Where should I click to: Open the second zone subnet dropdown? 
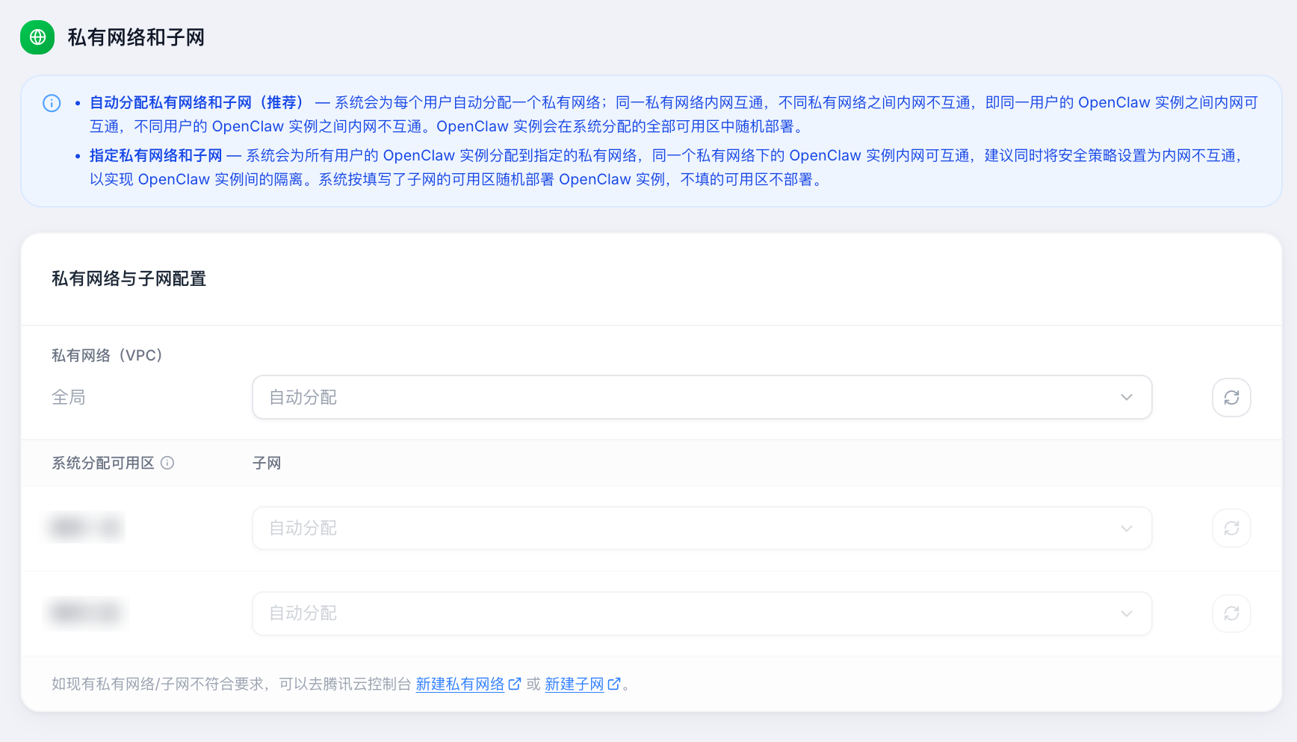702,614
